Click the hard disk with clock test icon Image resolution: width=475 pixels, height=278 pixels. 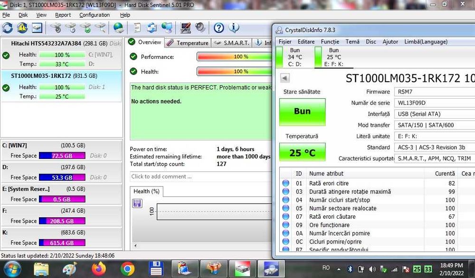(x=71, y=28)
